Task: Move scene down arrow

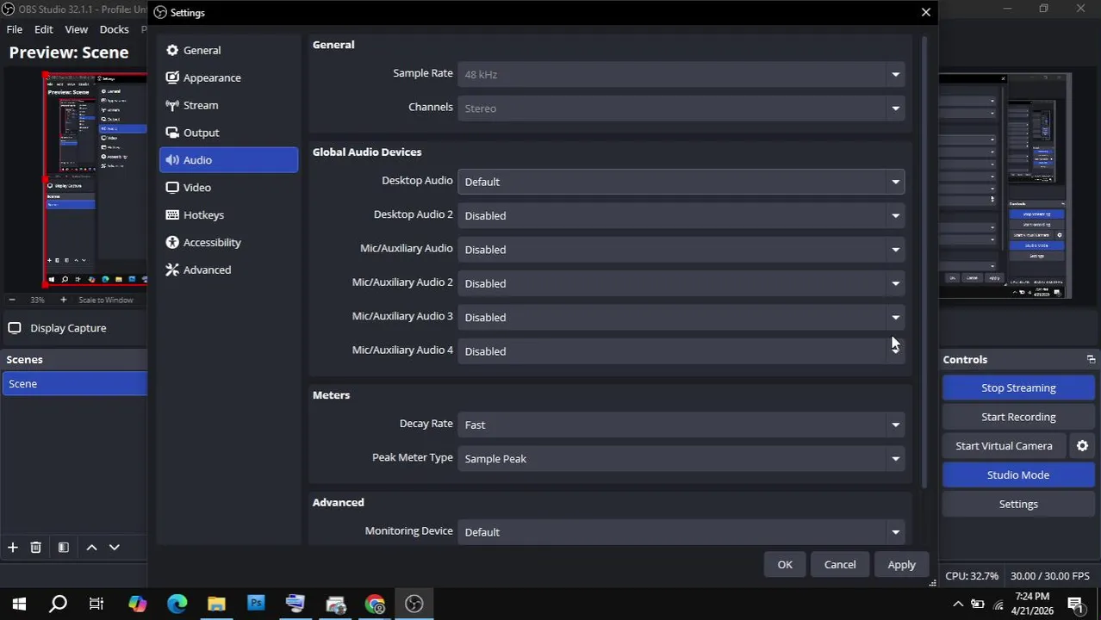Action: (x=114, y=548)
